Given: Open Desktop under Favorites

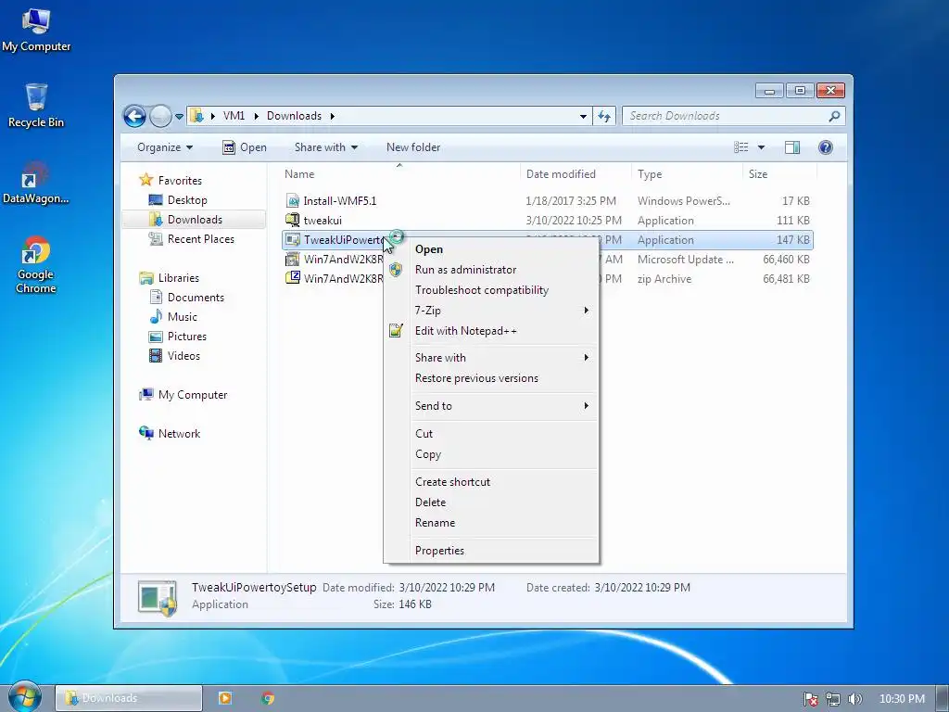Looking at the screenshot, I should coord(187,200).
